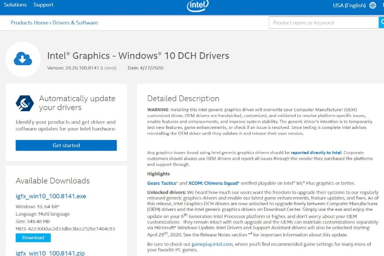Click the Get started button

(x=66, y=145)
